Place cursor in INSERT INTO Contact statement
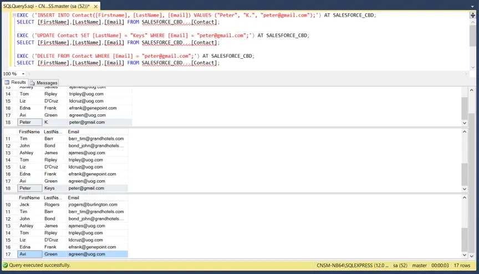Image resolution: width=479 pixels, height=274 pixels. click(x=196, y=16)
